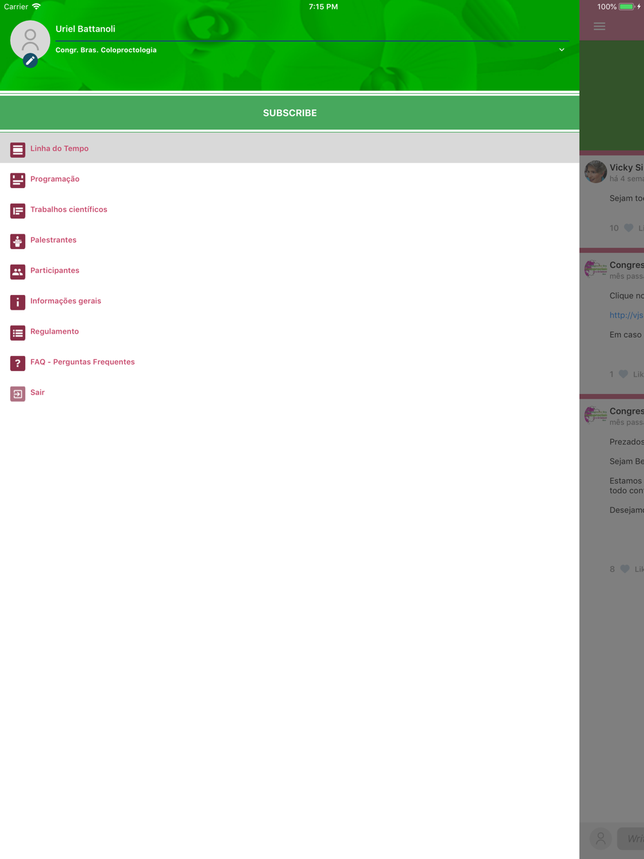This screenshot has height=859, width=644.
Task: Tap the Congres logo above Clique post
Action: coord(596,269)
